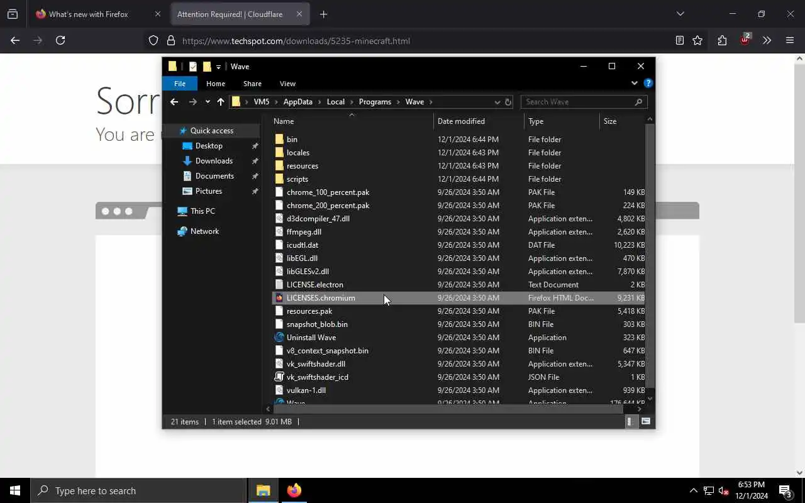Open the Share ribbon tab
805x503 pixels.
tap(252, 83)
